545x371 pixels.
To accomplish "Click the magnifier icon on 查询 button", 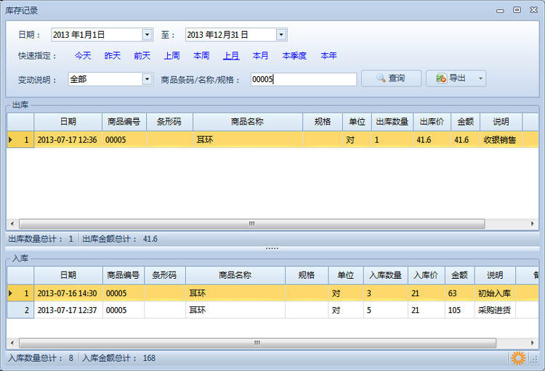I will coord(381,78).
